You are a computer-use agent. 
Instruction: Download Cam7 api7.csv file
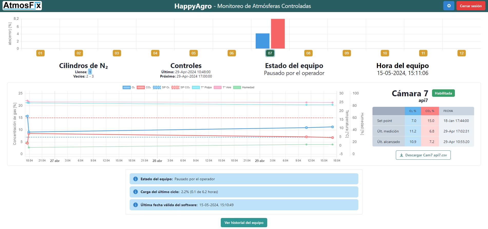point(423,155)
